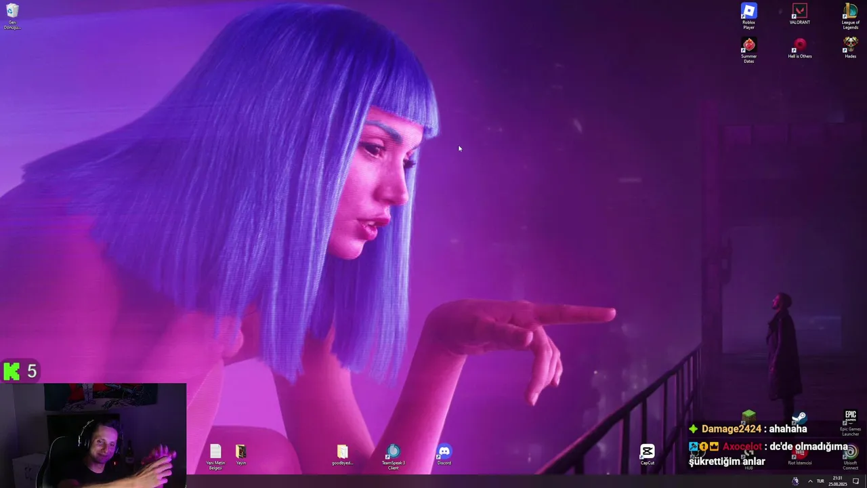The height and width of the screenshot is (488, 867).
Task: Launch the Steam desktop shortcut
Action: (799, 418)
